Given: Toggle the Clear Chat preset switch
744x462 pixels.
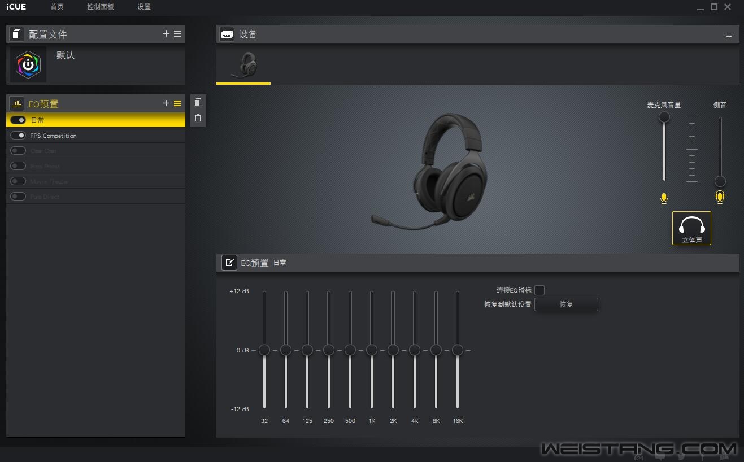Looking at the screenshot, I should (18, 151).
